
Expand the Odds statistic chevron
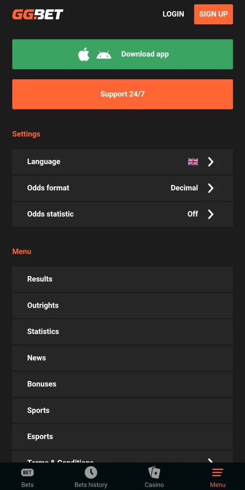(211, 214)
